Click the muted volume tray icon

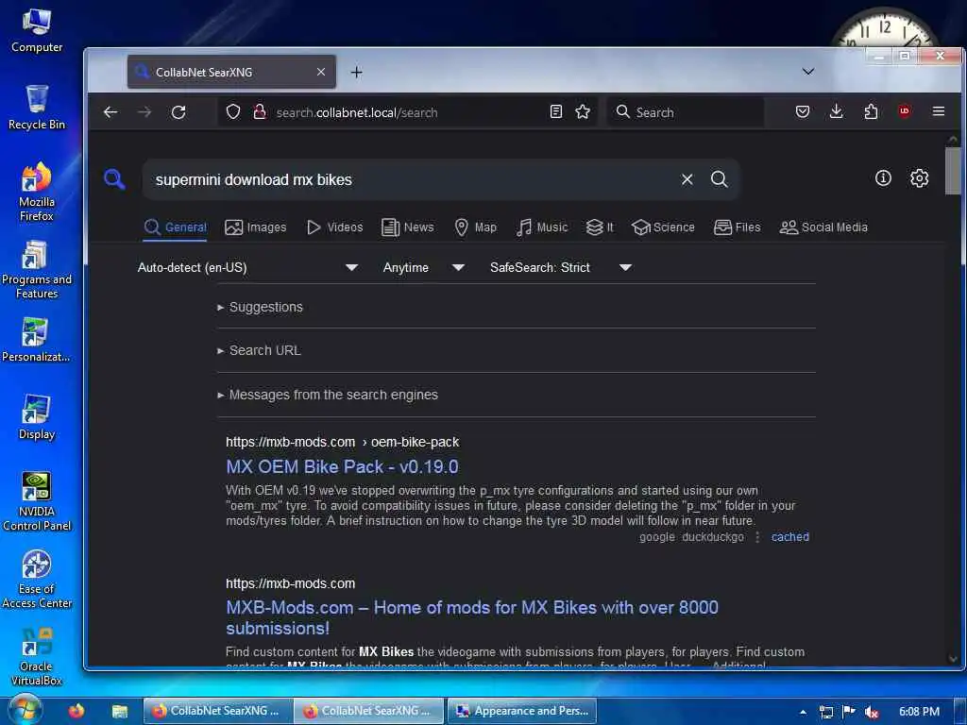click(x=872, y=712)
